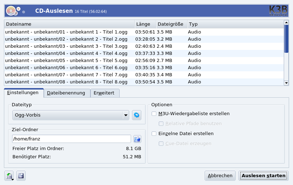Select row Titel 4.ogg
The width and height of the screenshot is (293, 185).
pos(144,53)
